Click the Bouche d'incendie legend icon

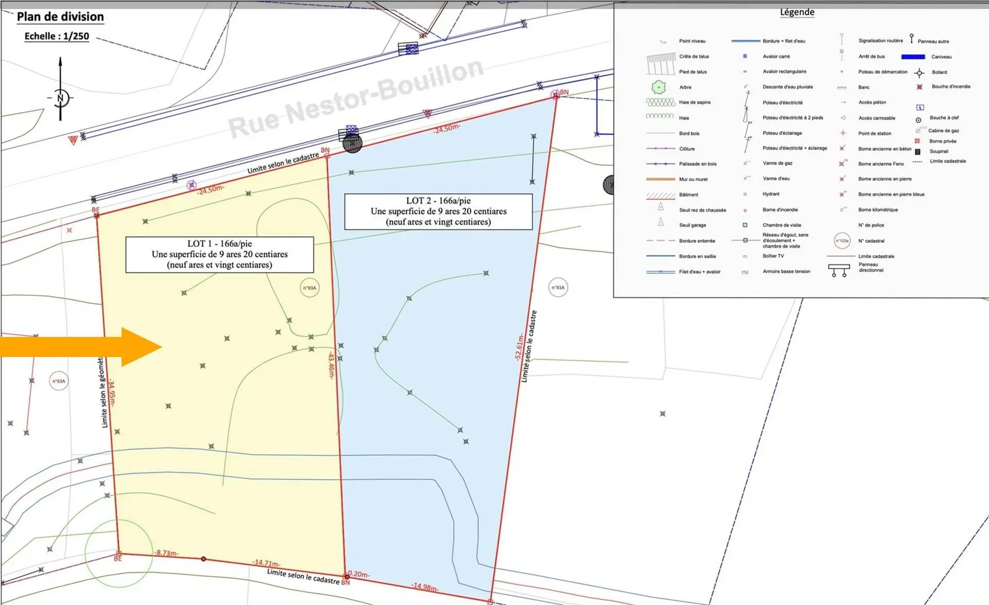point(919,87)
